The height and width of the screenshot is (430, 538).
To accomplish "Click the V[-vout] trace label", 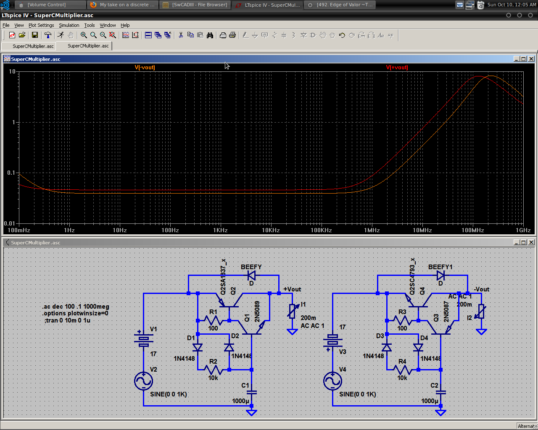I will (145, 67).
